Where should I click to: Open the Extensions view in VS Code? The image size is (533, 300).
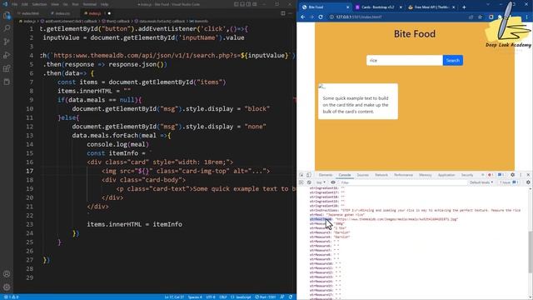click(7, 68)
